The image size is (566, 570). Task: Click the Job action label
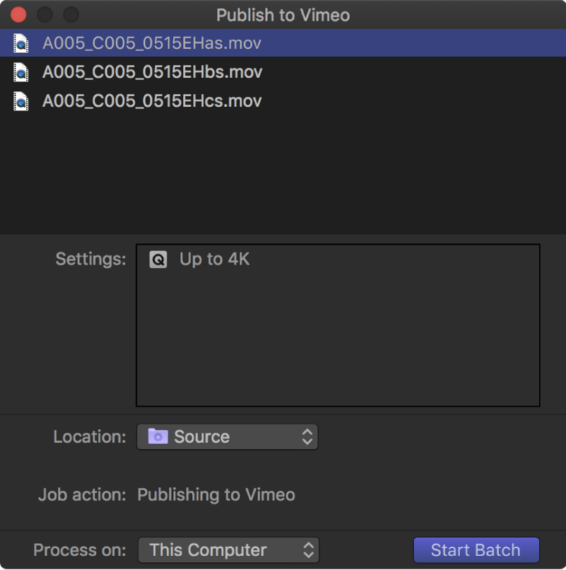coord(82,494)
